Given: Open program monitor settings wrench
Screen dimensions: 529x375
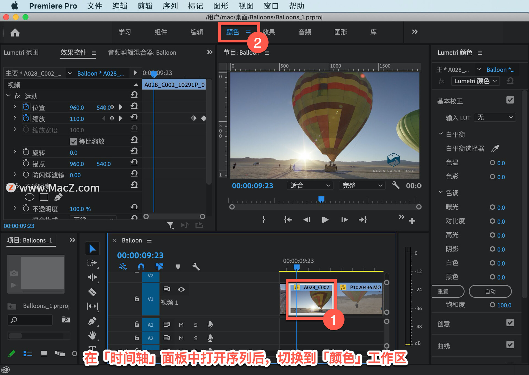Looking at the screenshot, I should pos(396,185).
